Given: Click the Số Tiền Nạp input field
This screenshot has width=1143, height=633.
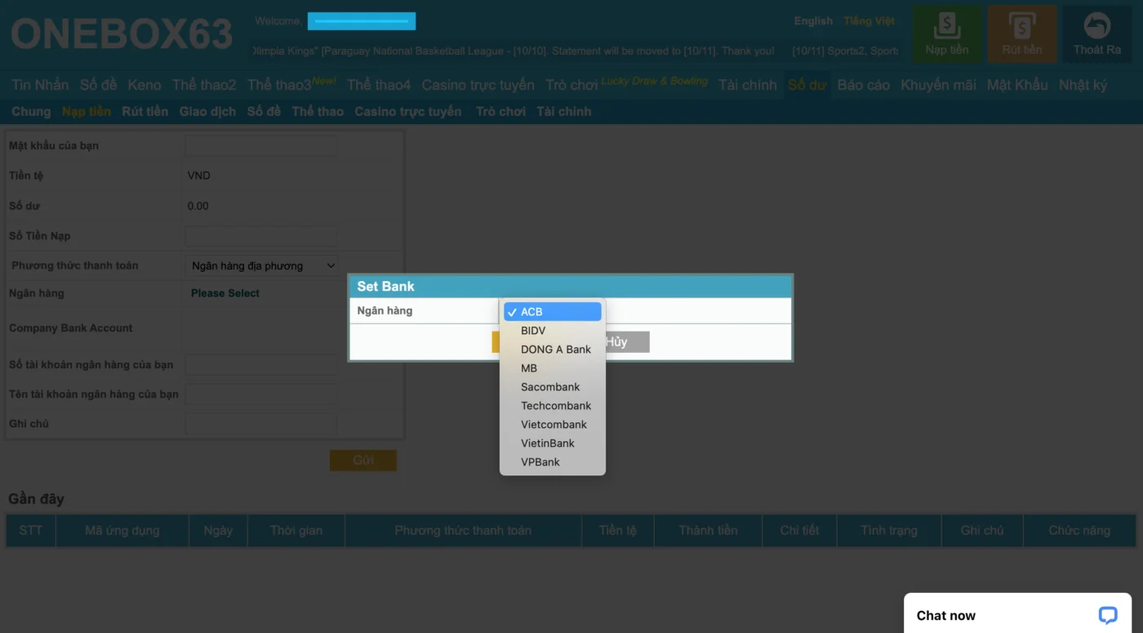Looking at the screenshot, I should [261, 236].
